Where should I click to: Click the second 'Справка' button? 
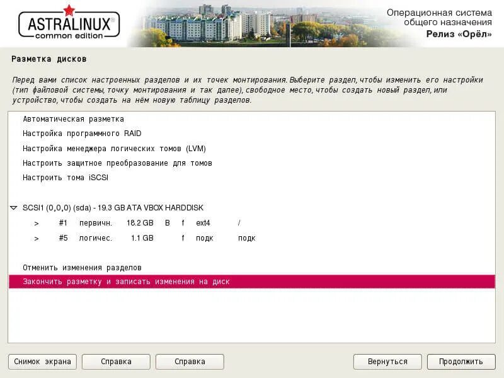190,362
